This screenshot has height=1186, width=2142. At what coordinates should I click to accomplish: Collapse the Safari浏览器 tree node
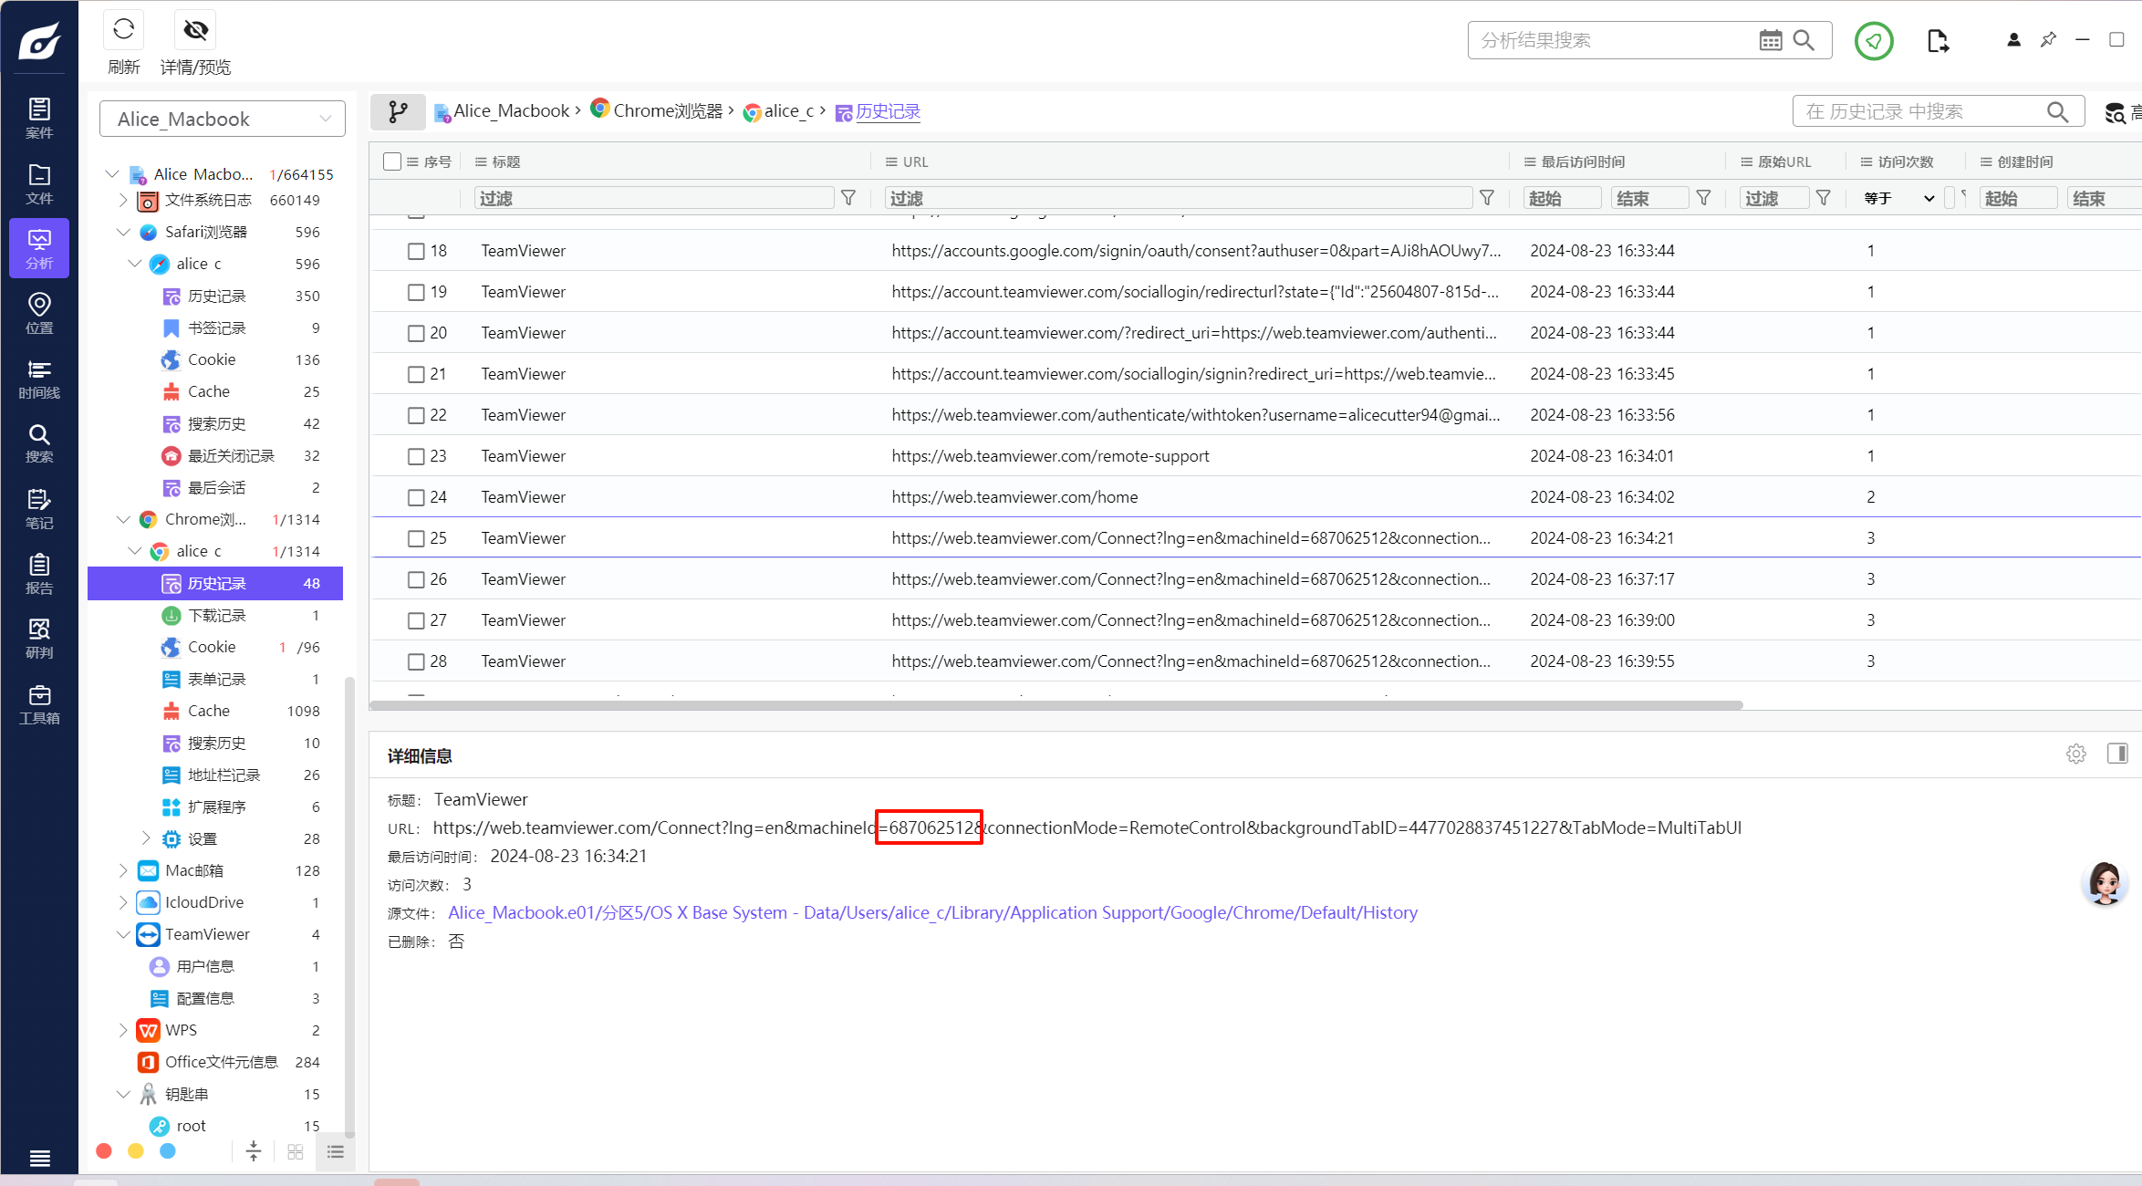coord(123,232)
